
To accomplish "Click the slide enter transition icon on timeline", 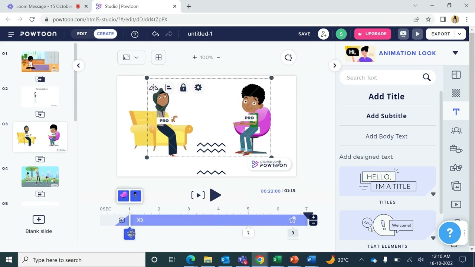I will 122,220.
